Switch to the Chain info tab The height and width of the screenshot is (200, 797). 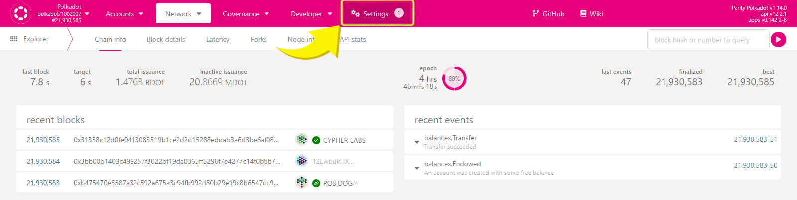110,39
